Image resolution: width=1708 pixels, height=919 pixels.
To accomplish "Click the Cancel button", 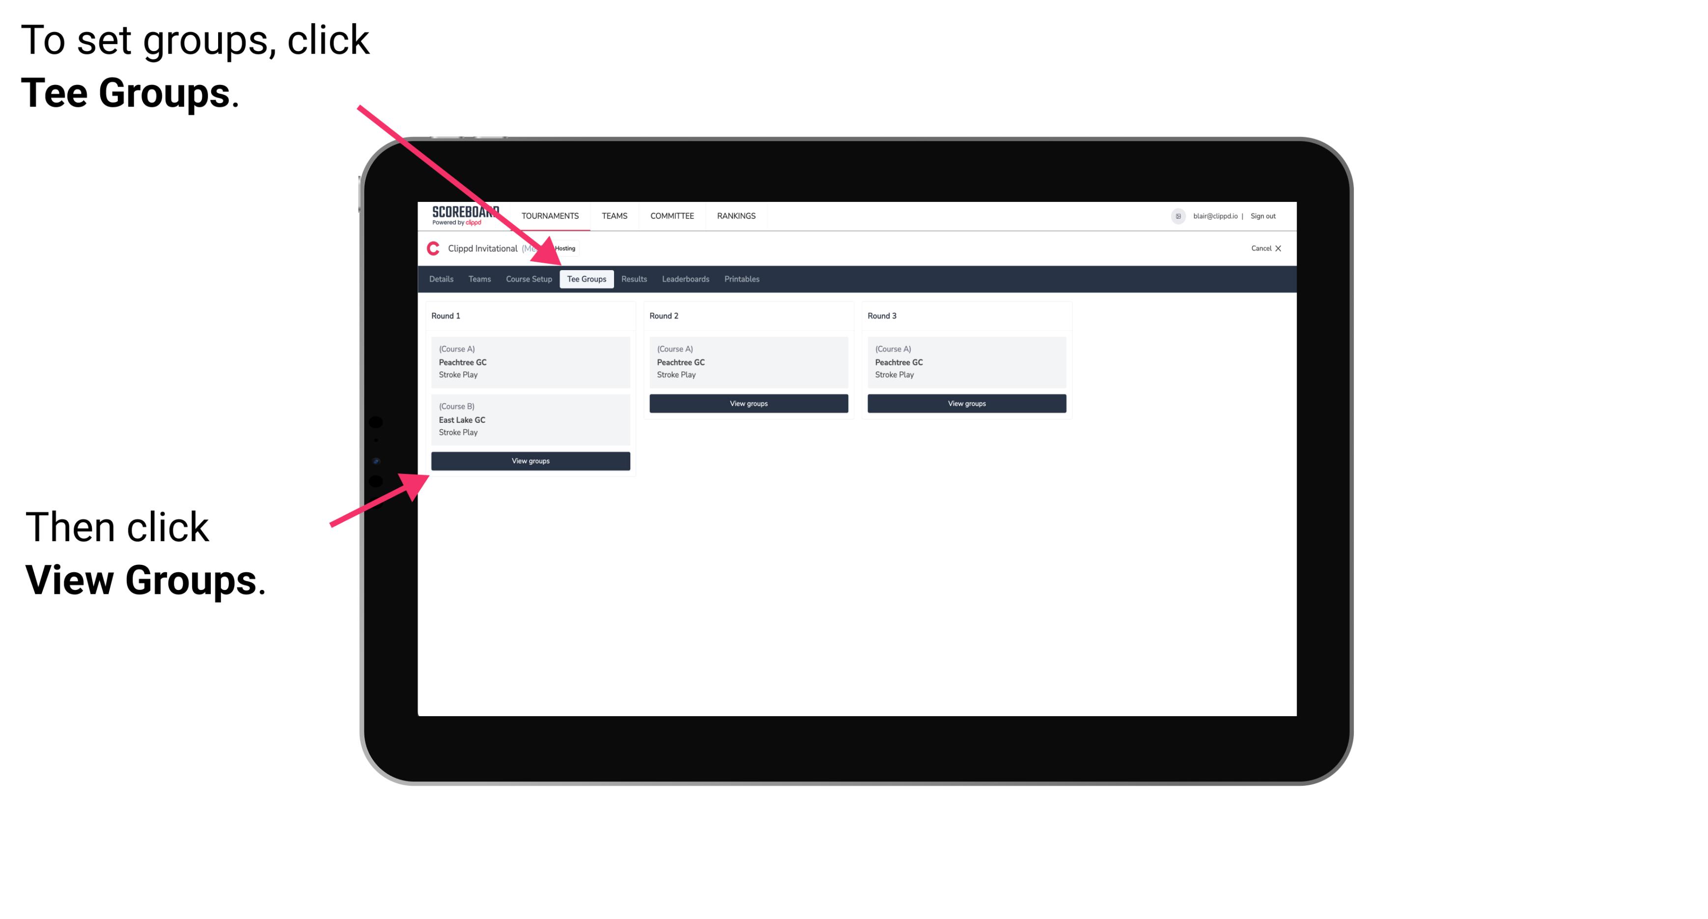I will pos(1265,249).
